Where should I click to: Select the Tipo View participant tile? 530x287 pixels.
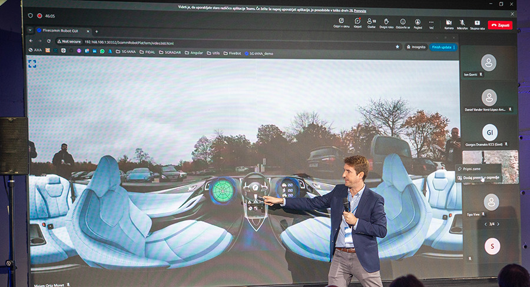tap(491, 202)
